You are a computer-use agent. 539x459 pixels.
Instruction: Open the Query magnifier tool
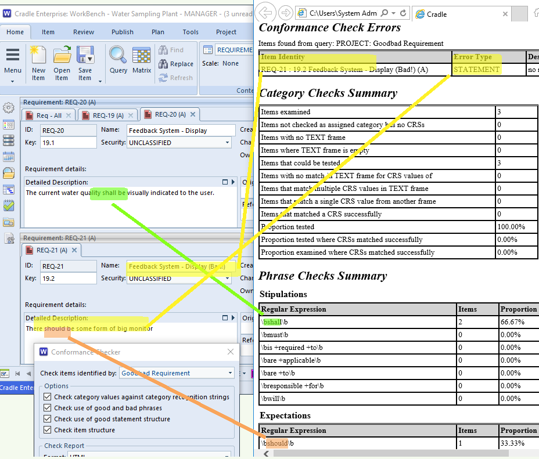(118, 56)
